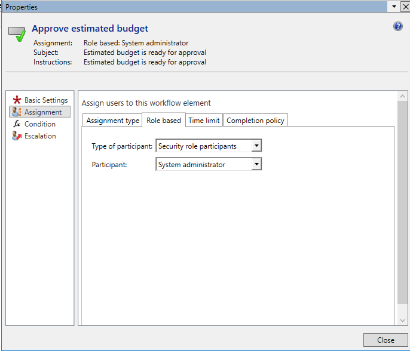Switch to the Assignment type tab
Viewport: 410px width, 351px height.
click(112, 121)
